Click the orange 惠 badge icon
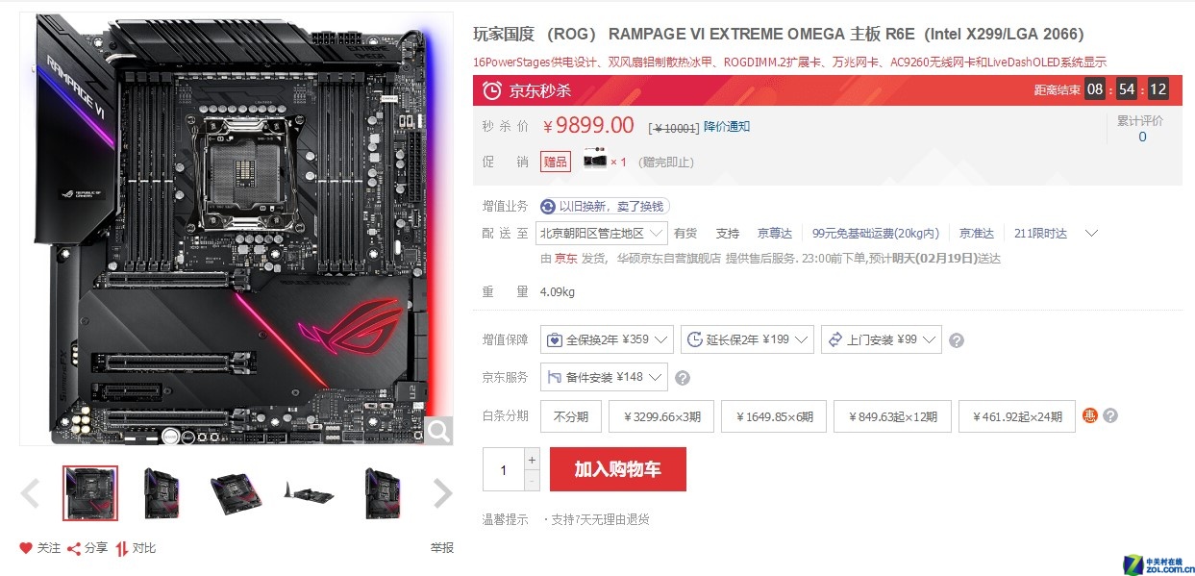 coord(1090,416)
